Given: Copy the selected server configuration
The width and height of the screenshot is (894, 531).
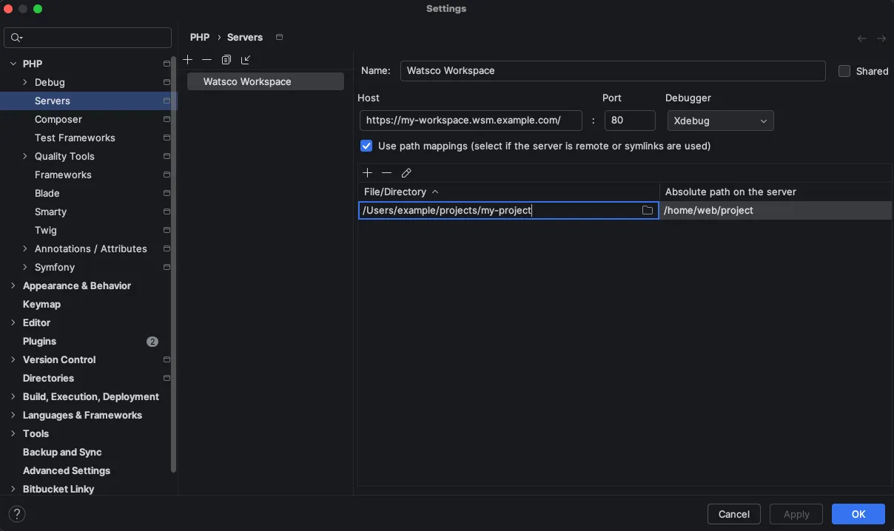Looking at the screenshot, I should pos(226,59).
